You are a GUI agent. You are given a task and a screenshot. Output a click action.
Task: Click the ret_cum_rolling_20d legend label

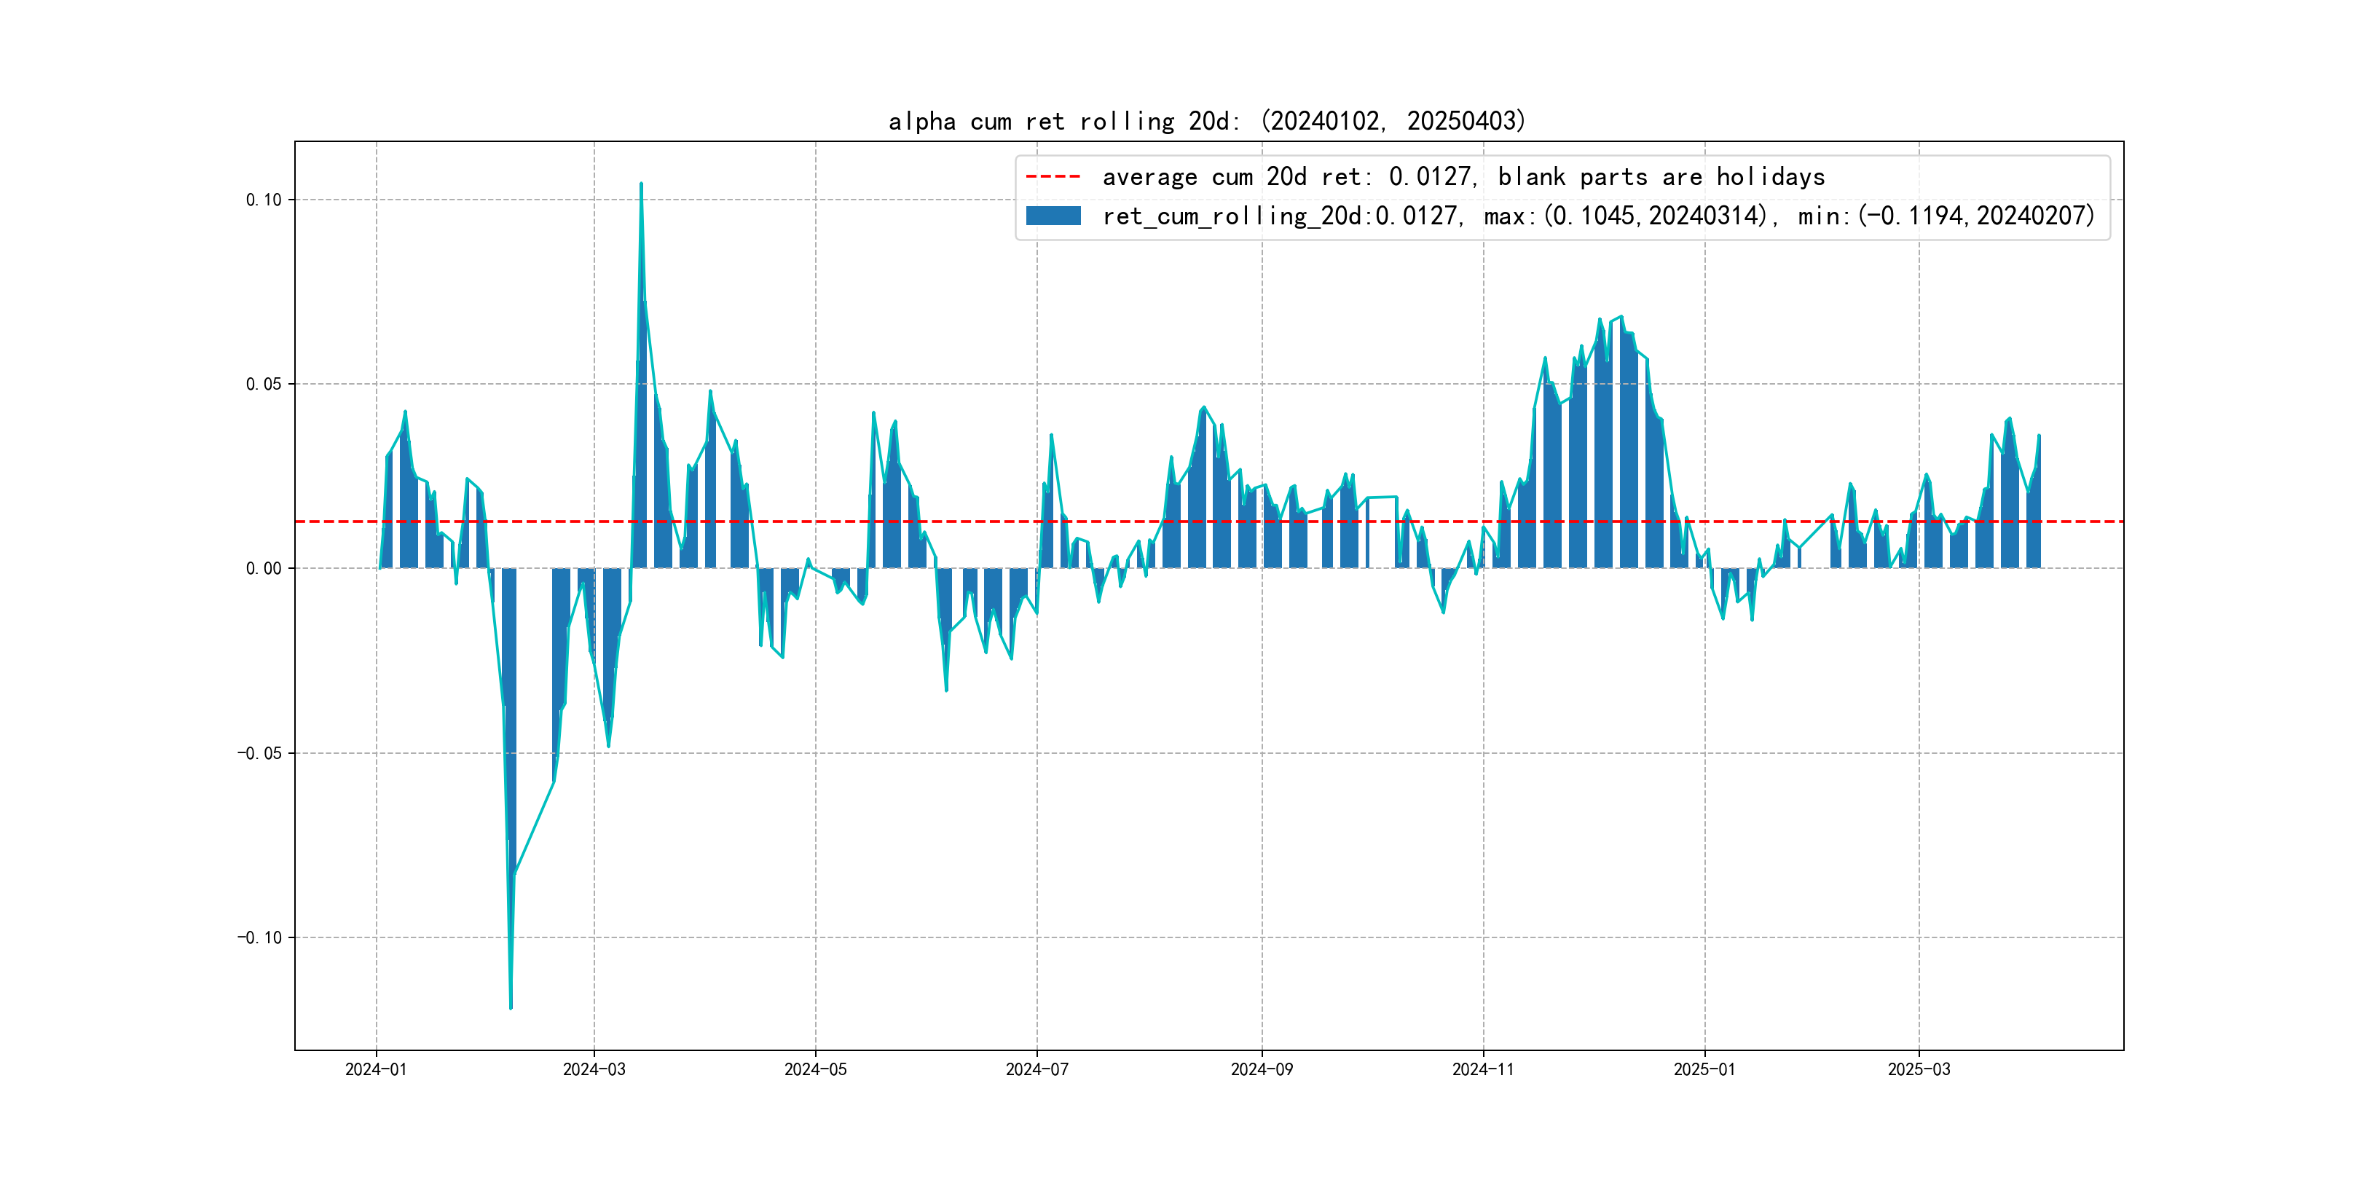1598,216
